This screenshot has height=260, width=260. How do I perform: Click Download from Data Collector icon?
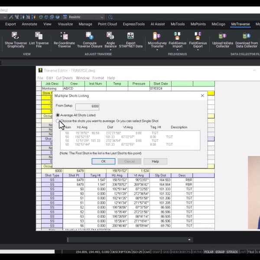pyautogui.click(x=247, y=36)
